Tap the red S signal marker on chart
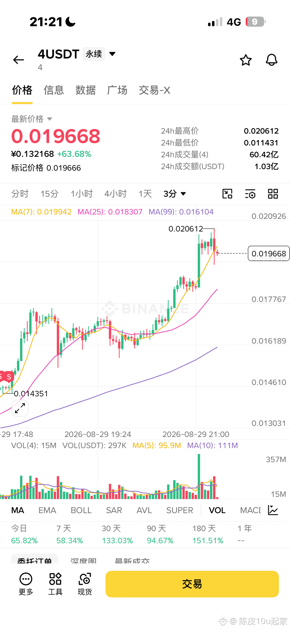Viewport: 290px width, 630px height. point(9,377)
